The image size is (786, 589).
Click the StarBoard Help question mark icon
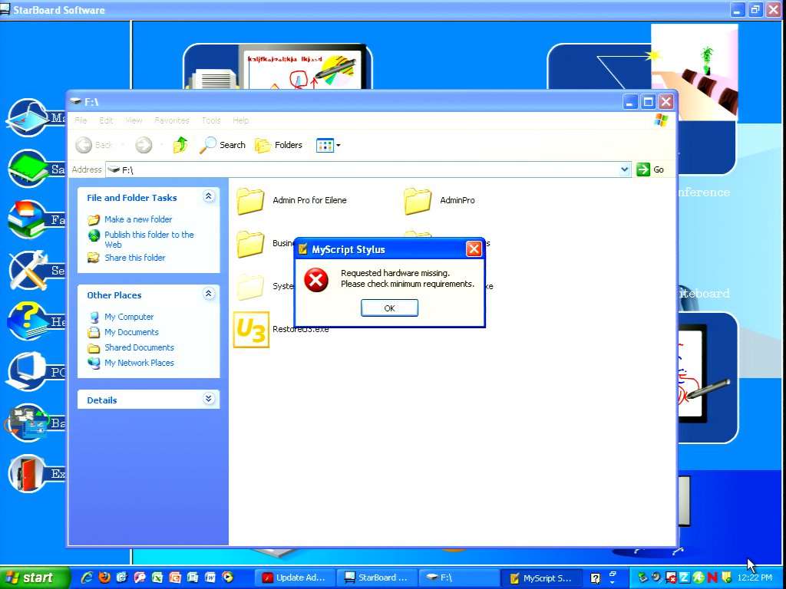pos(28,321)
